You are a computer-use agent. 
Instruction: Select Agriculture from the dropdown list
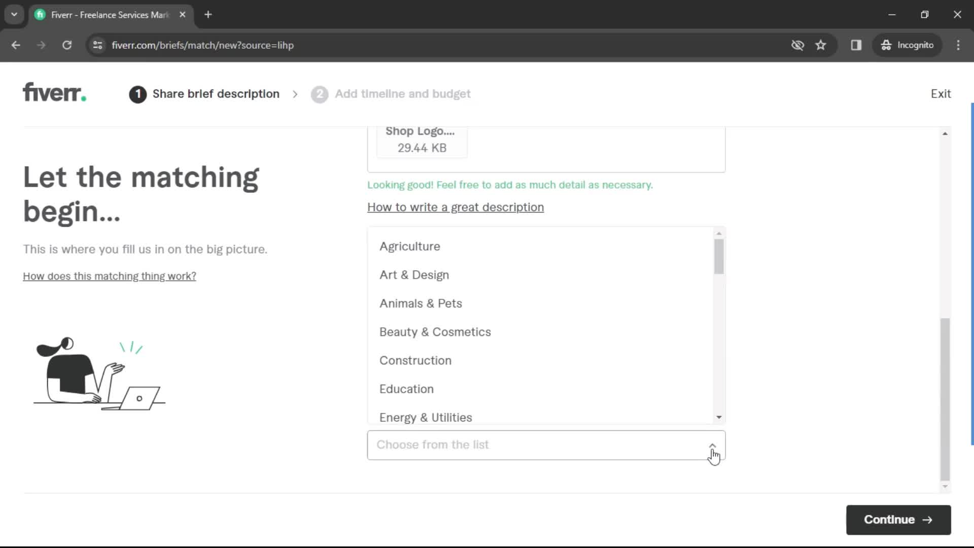(410, 246)
